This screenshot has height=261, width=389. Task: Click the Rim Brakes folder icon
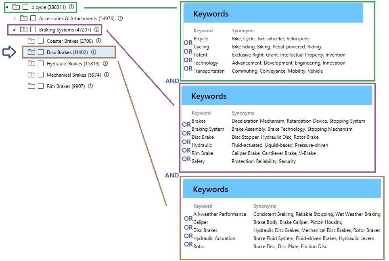pyautogui.click(x=31, y=86)
